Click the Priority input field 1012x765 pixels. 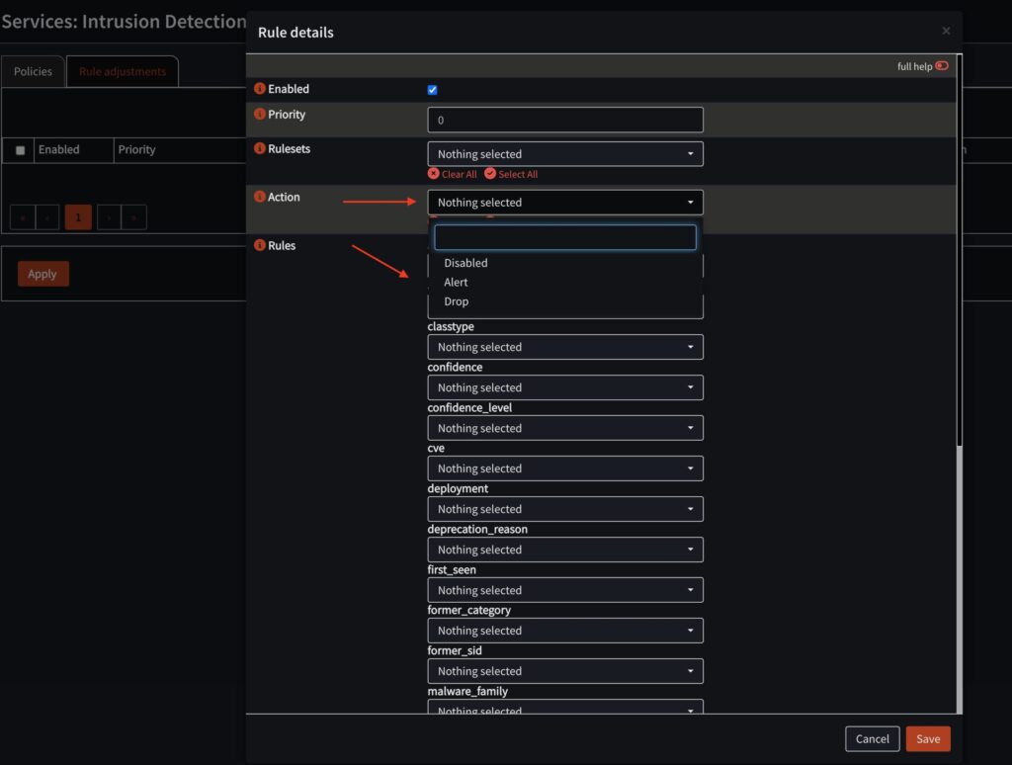click(564, 120)
